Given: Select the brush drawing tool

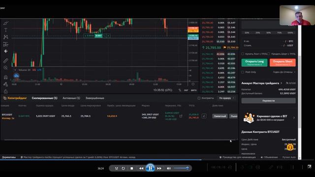Looking at the screenshot, I should (x=5, y=23).
